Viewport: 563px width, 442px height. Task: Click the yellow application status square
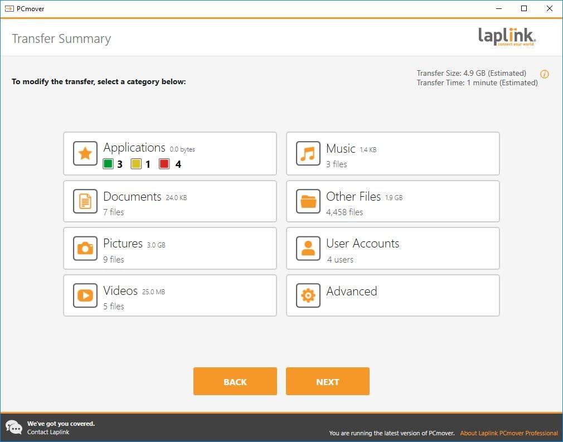tap(136, 164)
